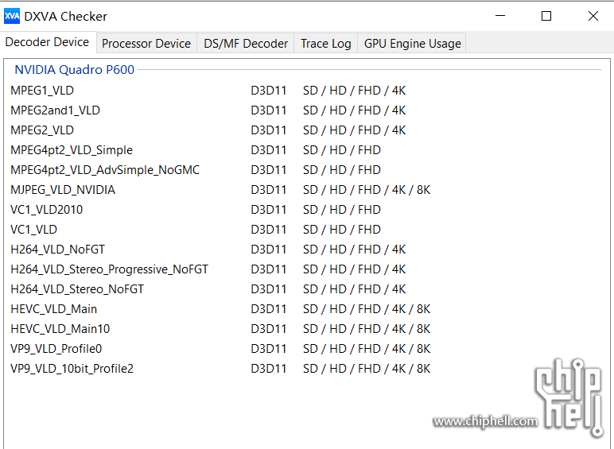614x449 pixels.
Task: Click the D3D11 value in the MPEG1_VLD row
Action: point(269,91)
